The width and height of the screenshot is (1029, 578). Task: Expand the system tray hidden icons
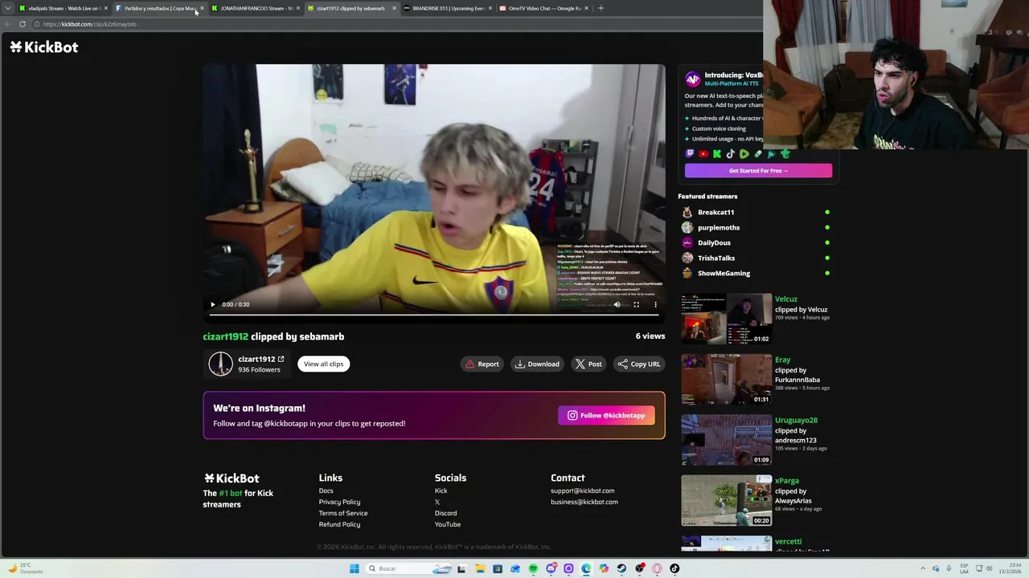pos(923,568)
